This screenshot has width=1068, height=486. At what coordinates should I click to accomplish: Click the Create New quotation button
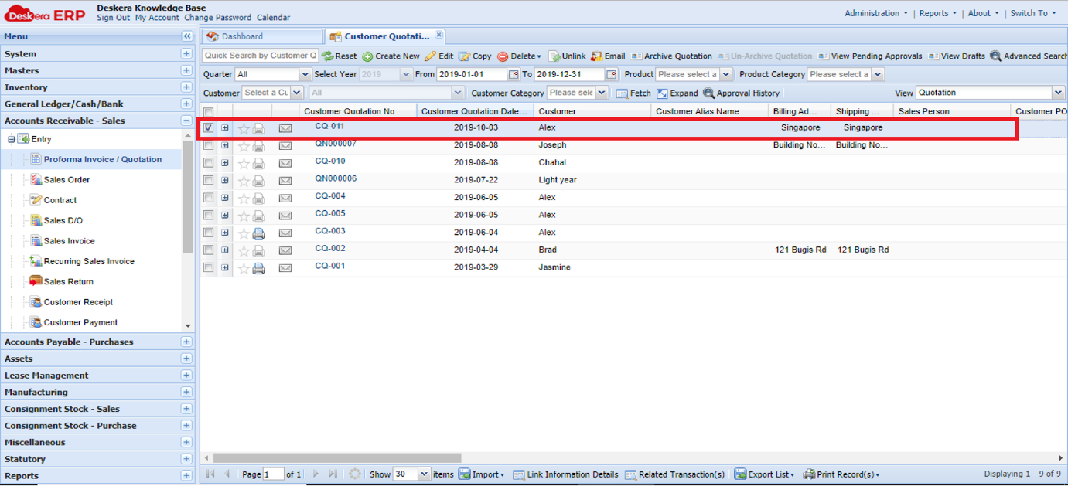coord(391,56)
